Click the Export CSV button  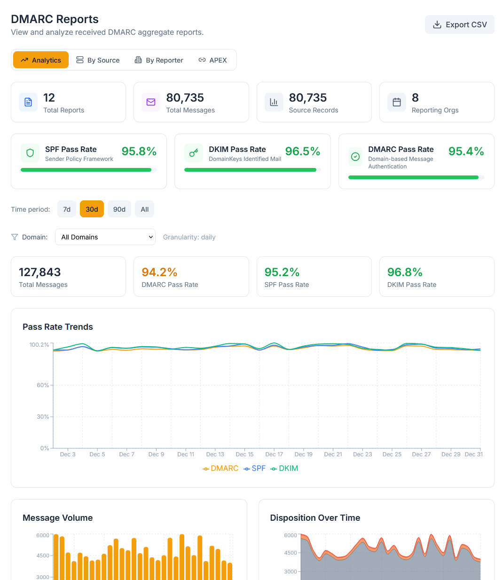point(459,24)
